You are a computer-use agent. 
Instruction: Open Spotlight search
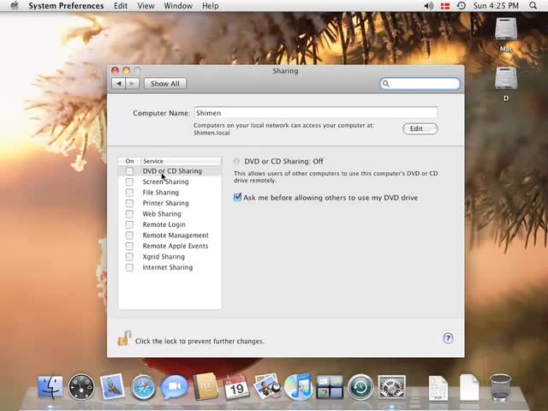click(533, 6)
